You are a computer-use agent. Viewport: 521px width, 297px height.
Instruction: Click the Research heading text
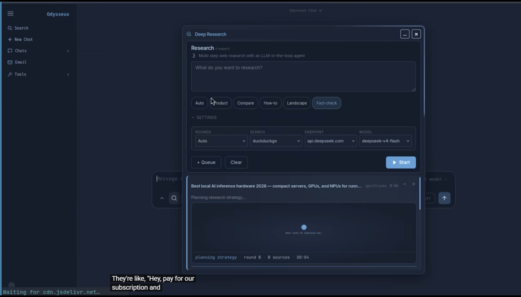[202, 48]
